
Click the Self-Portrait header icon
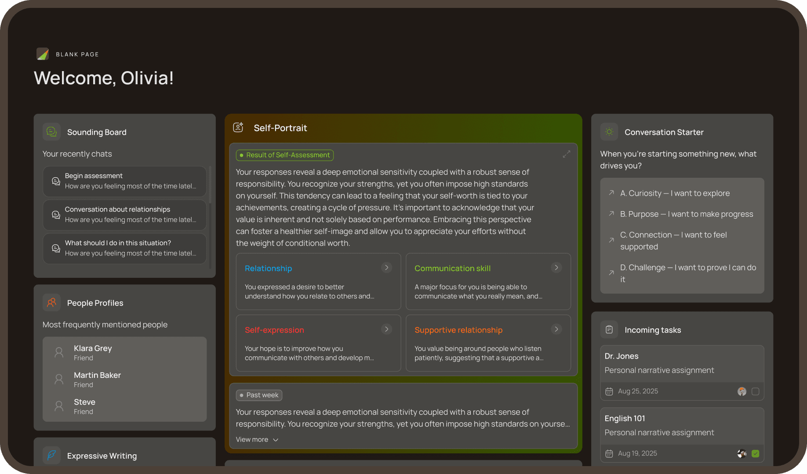[238, 127]
